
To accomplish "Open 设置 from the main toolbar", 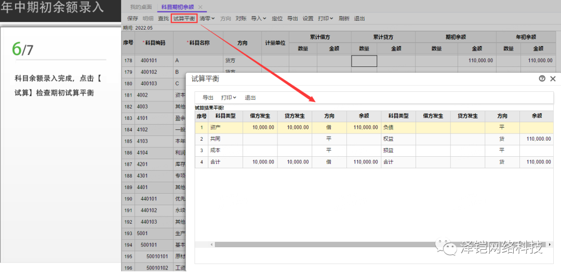I will click(x=308, y=19).
